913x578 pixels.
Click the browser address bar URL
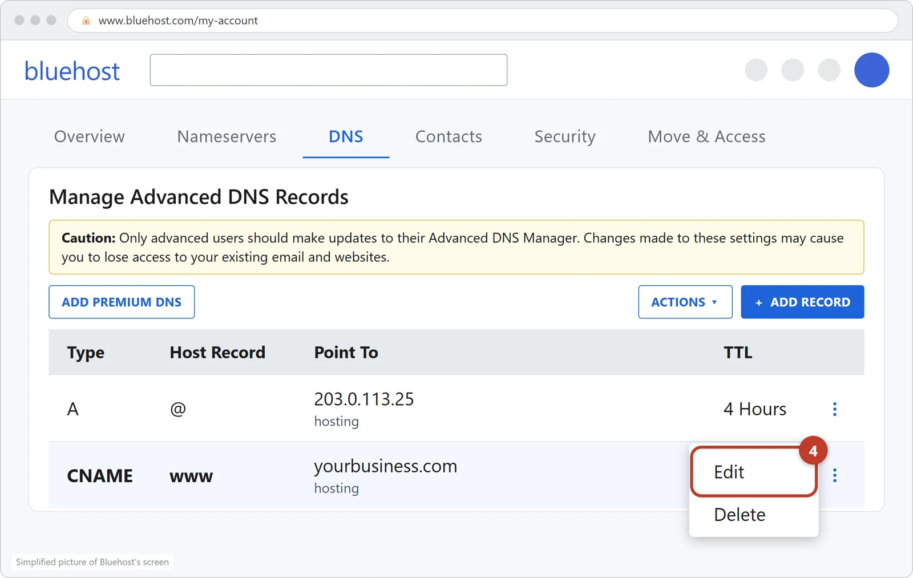coord(178,21)
